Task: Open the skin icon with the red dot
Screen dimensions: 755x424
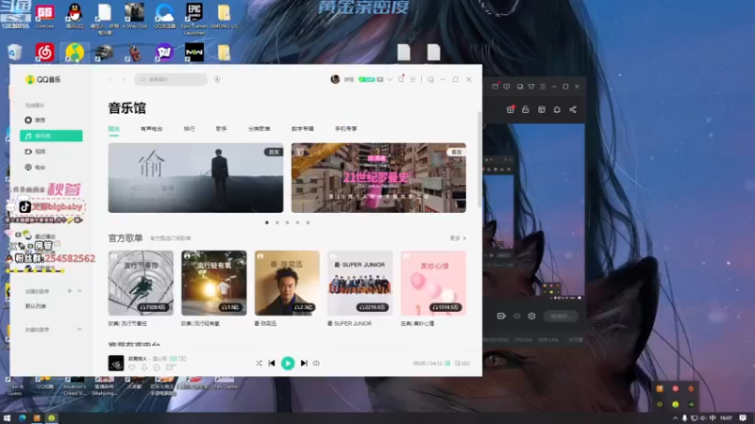Action: point(401,79)
